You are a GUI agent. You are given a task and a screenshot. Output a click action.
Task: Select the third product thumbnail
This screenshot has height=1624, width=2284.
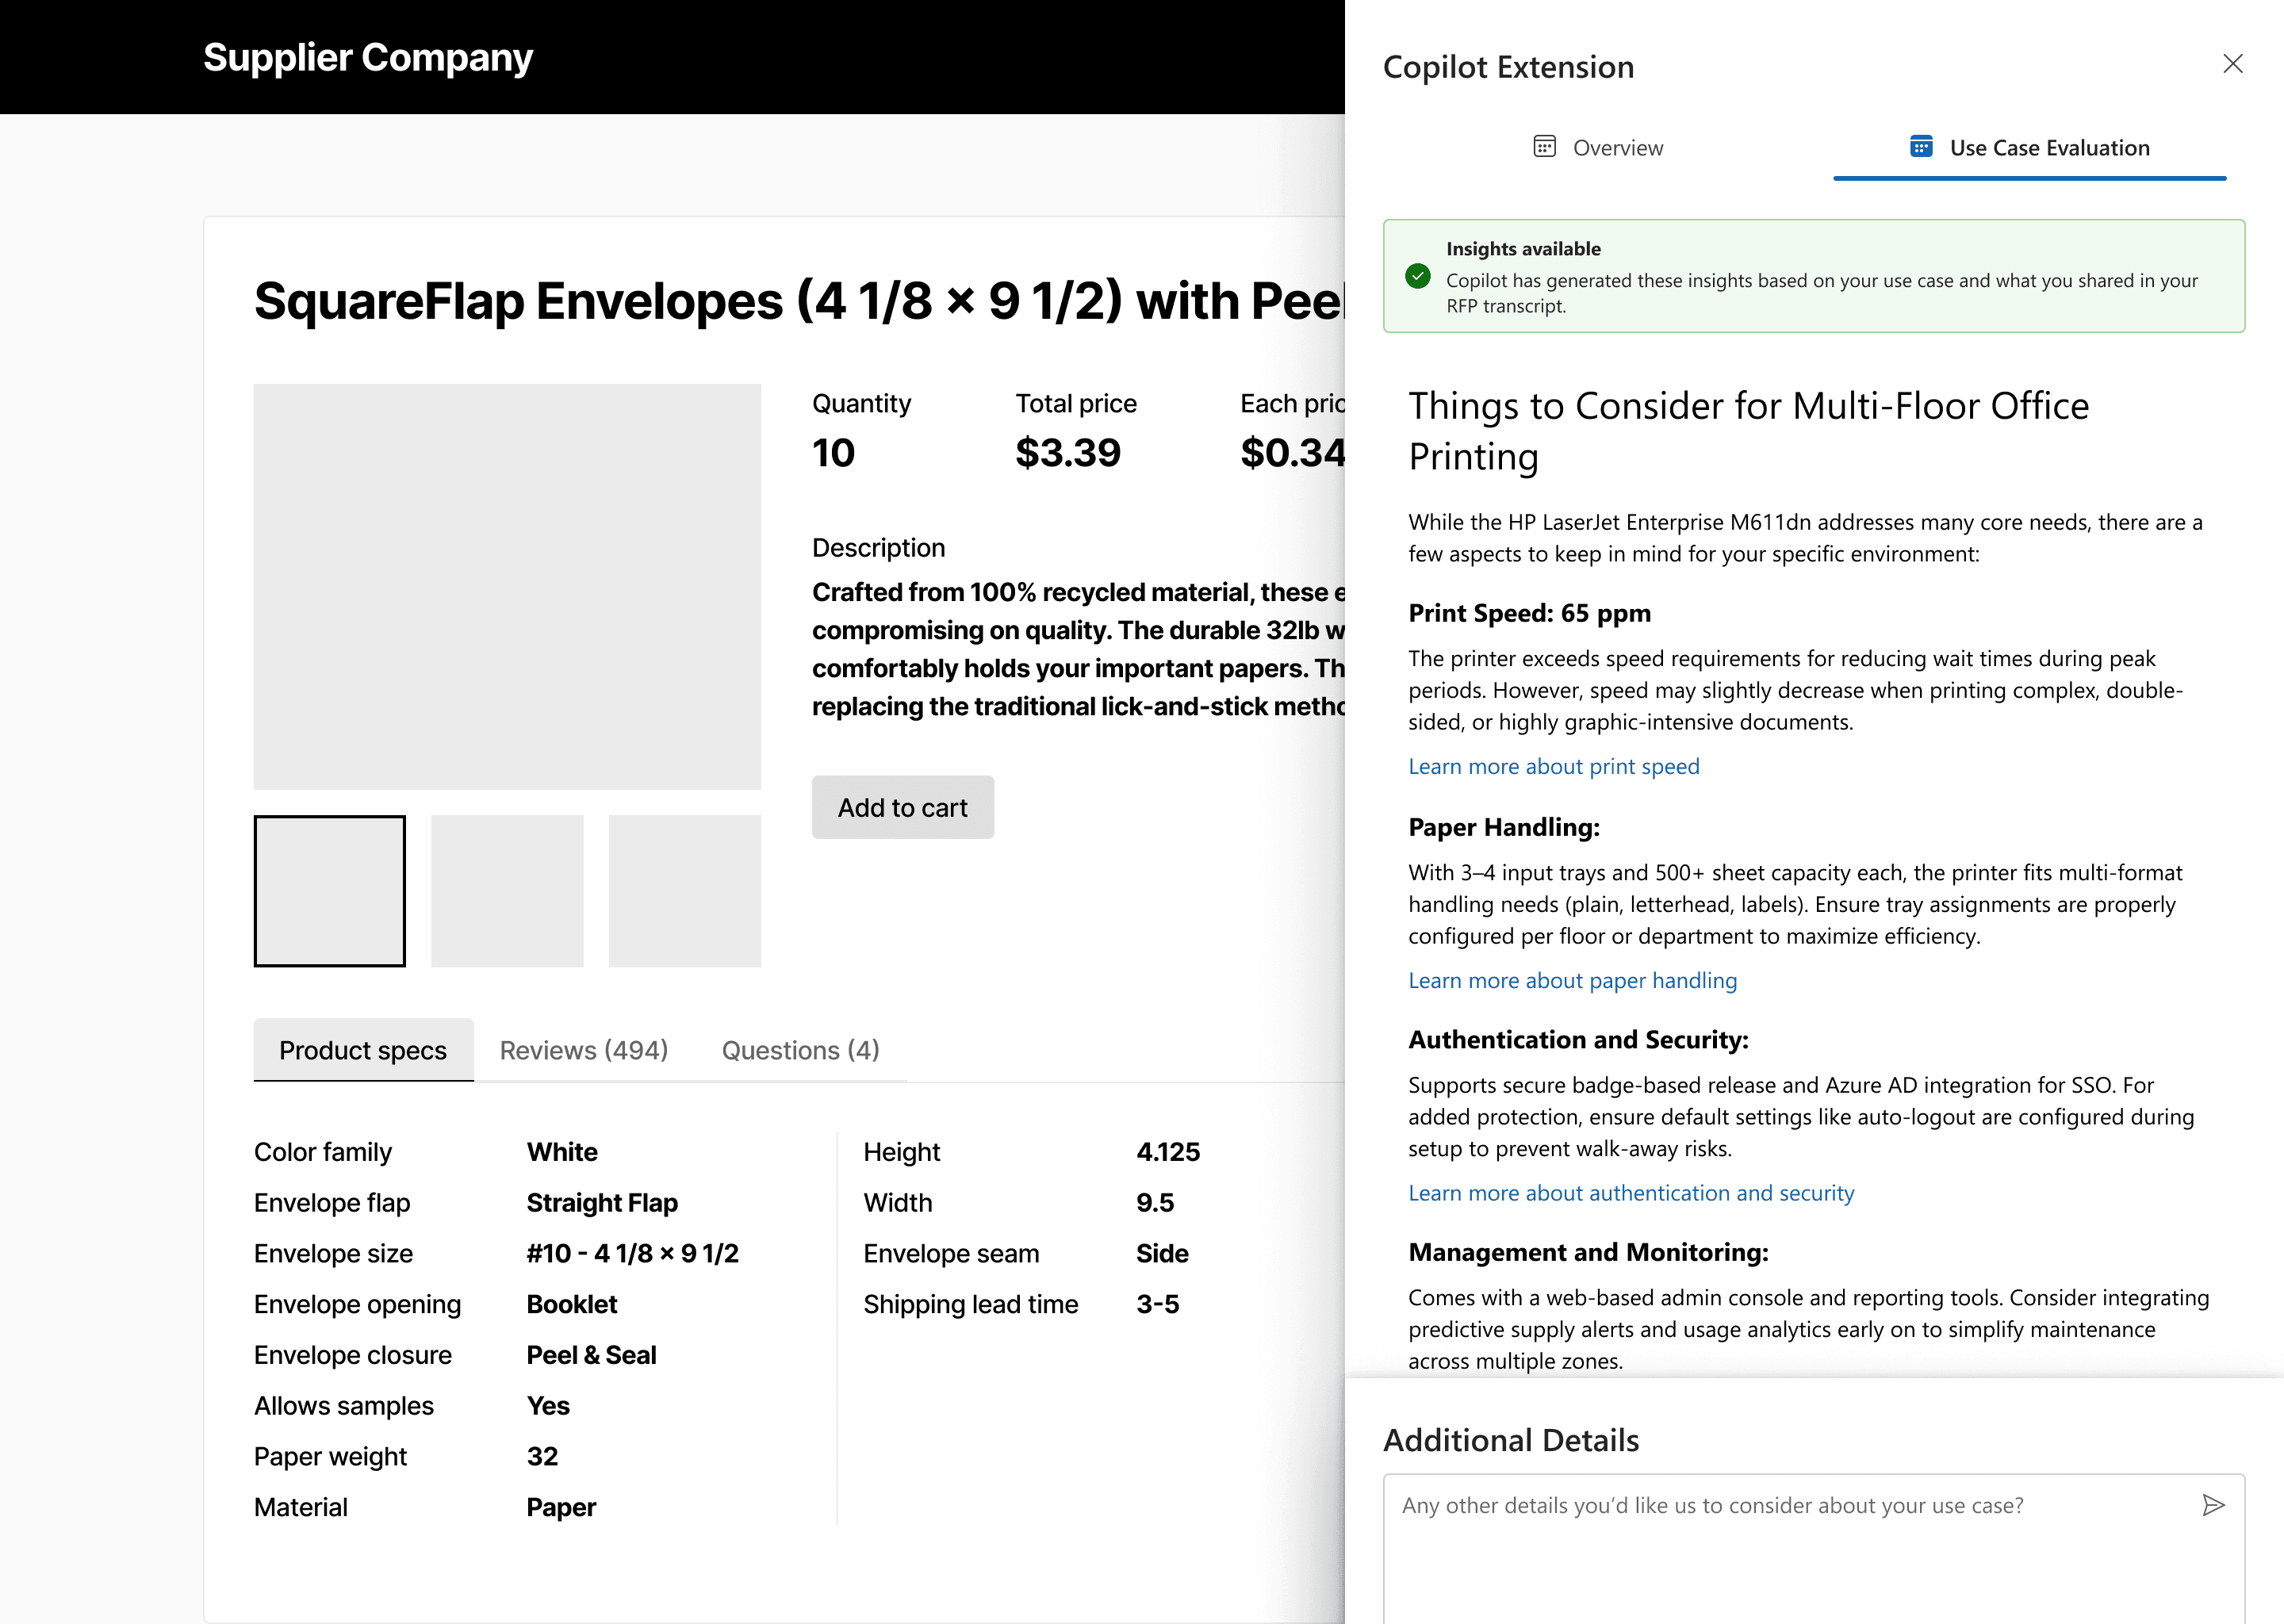pyautogui.click(x=684, y=891)
